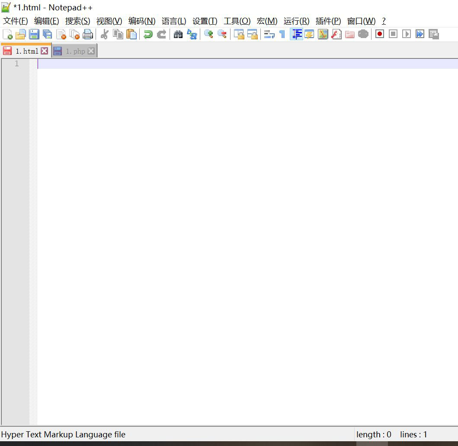This screenshot has width=458, height=446.
Task: Open the 语言(L) menu
Action: tap(174, 21)
